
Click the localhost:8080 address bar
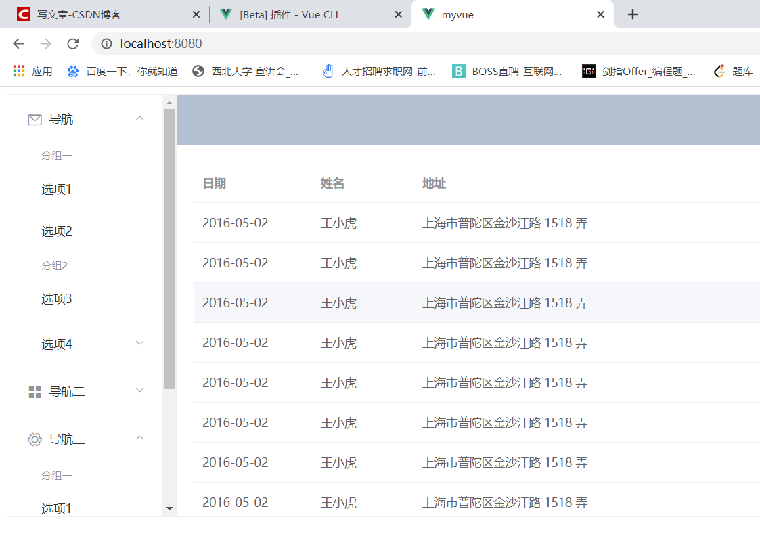426,43
